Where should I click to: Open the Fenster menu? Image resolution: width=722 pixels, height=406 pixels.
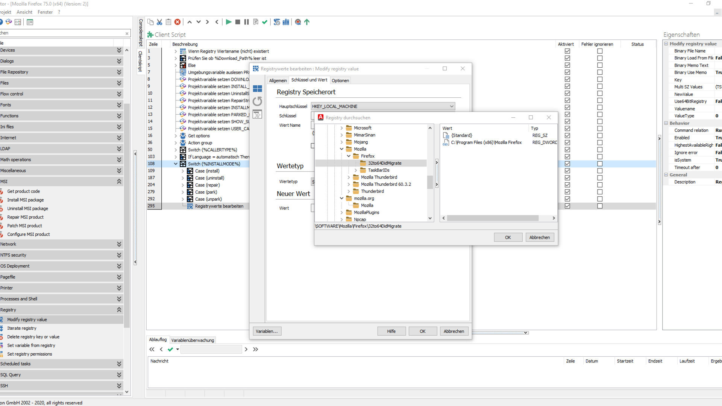[x=45, y=12]
